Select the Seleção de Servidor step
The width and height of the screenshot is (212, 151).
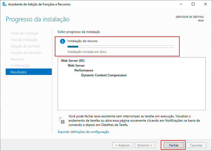pyautogui.click(x=25, y=46)
